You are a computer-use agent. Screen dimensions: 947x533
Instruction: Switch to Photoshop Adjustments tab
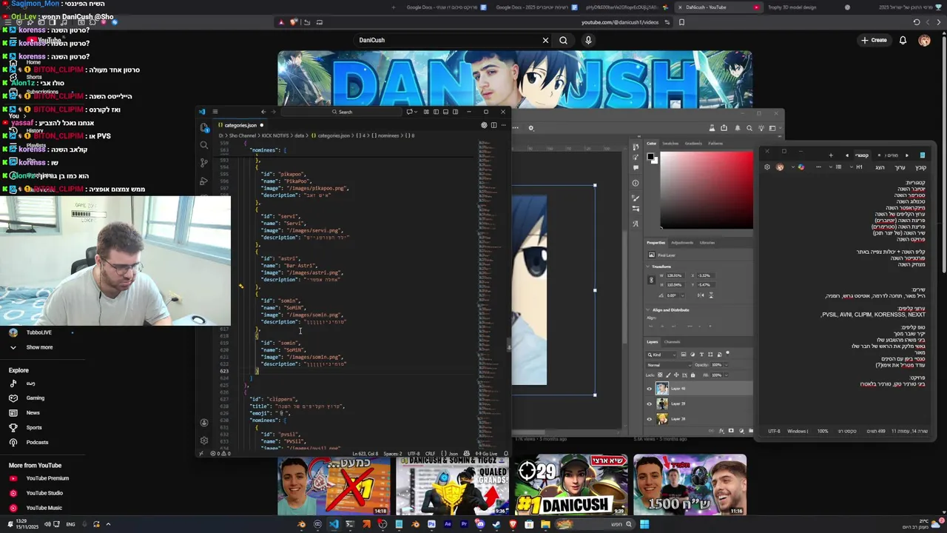point(682,243)
